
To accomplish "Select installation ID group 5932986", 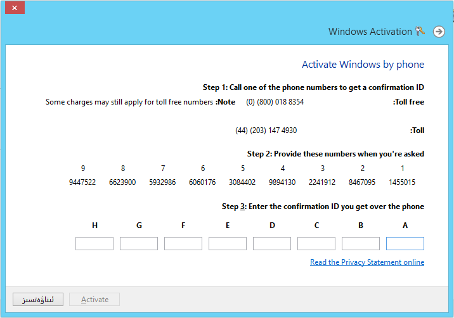I will pyautogui.click(x=162, y=182).
